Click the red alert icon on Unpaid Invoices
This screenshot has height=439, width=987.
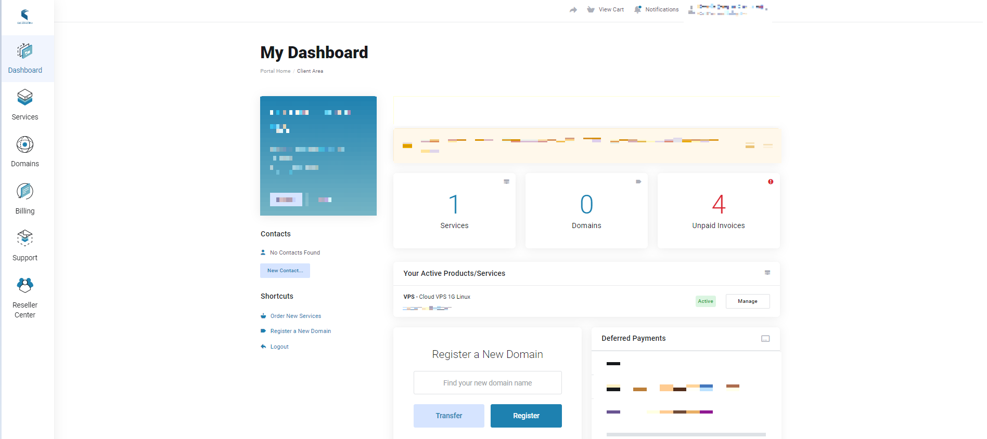coord(771,182)
